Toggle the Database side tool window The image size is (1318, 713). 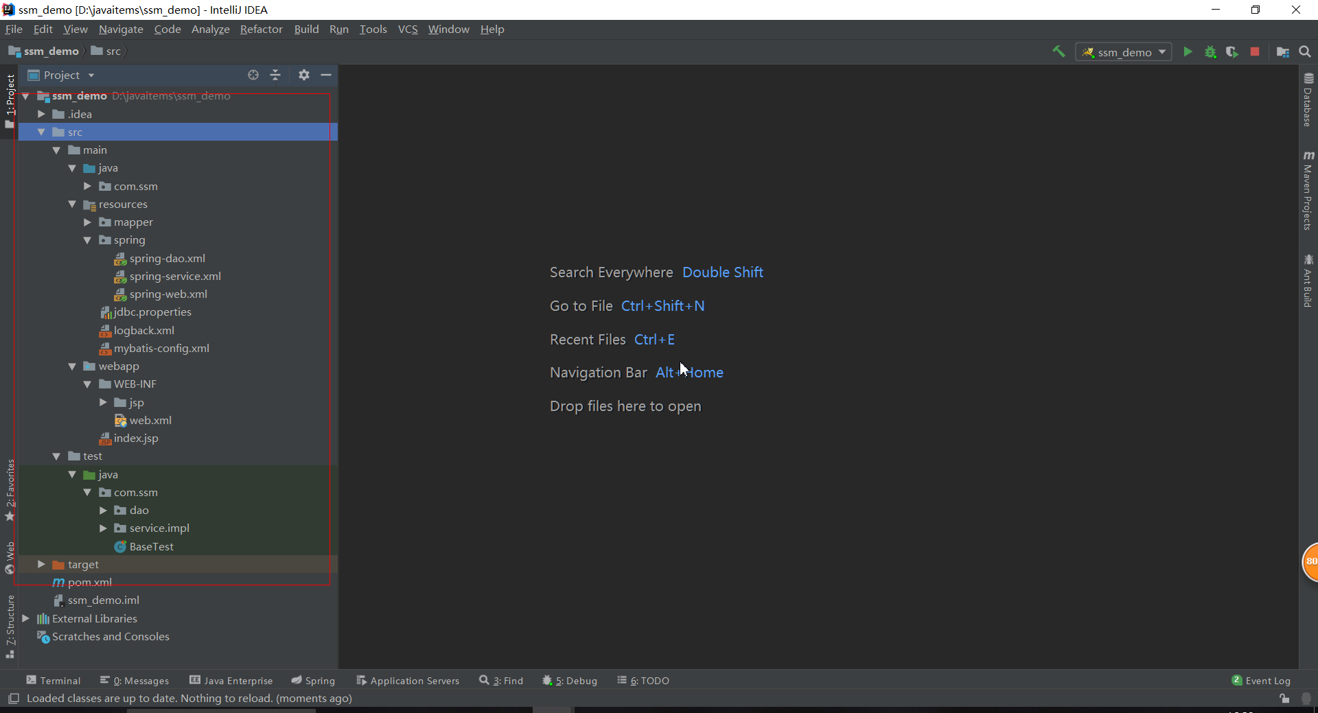1308,100
